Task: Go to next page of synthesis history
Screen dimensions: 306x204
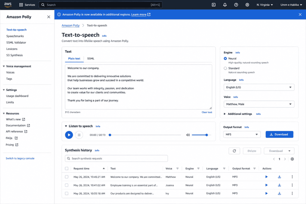Action: click(285, 159)
